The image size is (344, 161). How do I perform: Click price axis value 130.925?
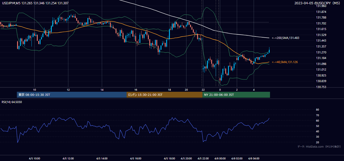(x=321, y=75)
